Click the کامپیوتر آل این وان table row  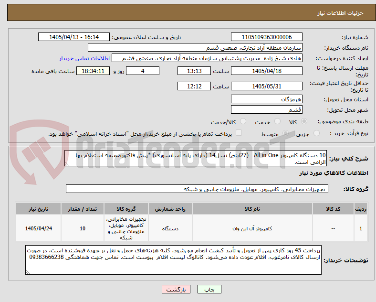point(191,228)
